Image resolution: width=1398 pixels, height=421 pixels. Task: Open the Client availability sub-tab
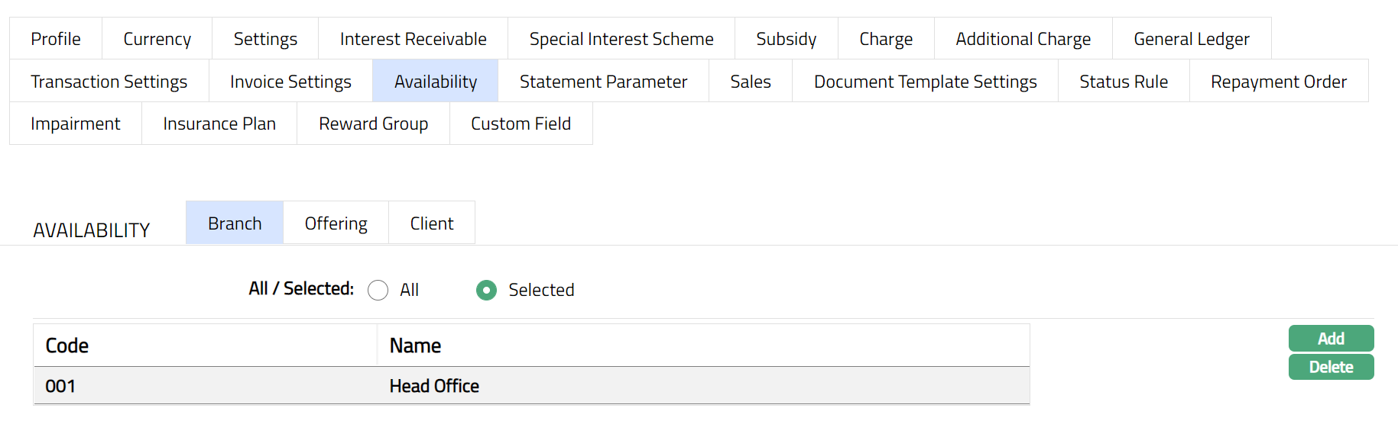431,223
